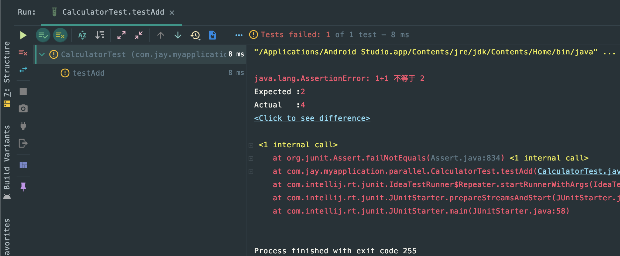Image resolution: width=620 pixels, height=256 pixels.
Task: Expand the first '1 internal call' fold
Action: point(251,145)
